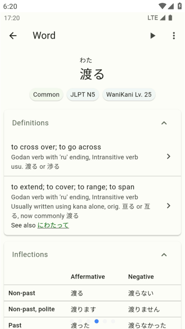Tap the 渡る headword

(92, 74)
